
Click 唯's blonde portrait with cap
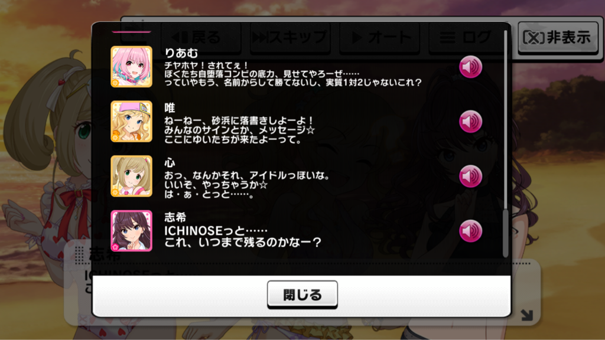132,122
